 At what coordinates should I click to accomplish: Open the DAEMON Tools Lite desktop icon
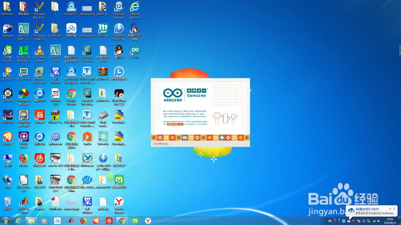click(119, 32)
